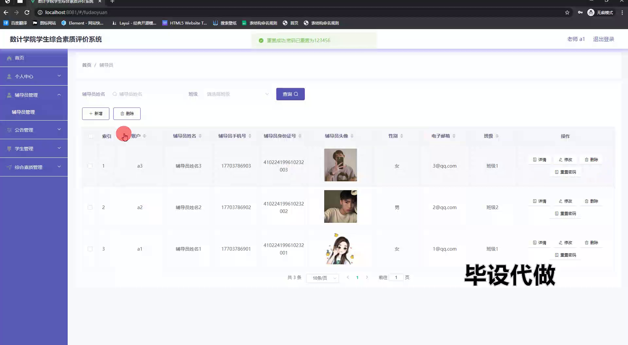Click 删除 for row a3
The width and height of the screenshot is (628, 345).
591,160
